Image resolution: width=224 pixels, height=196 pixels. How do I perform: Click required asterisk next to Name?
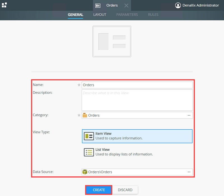click(x=79, y=85)
